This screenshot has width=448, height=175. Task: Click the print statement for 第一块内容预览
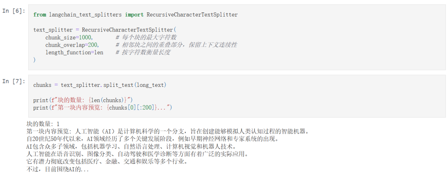(x=103, y=108)
